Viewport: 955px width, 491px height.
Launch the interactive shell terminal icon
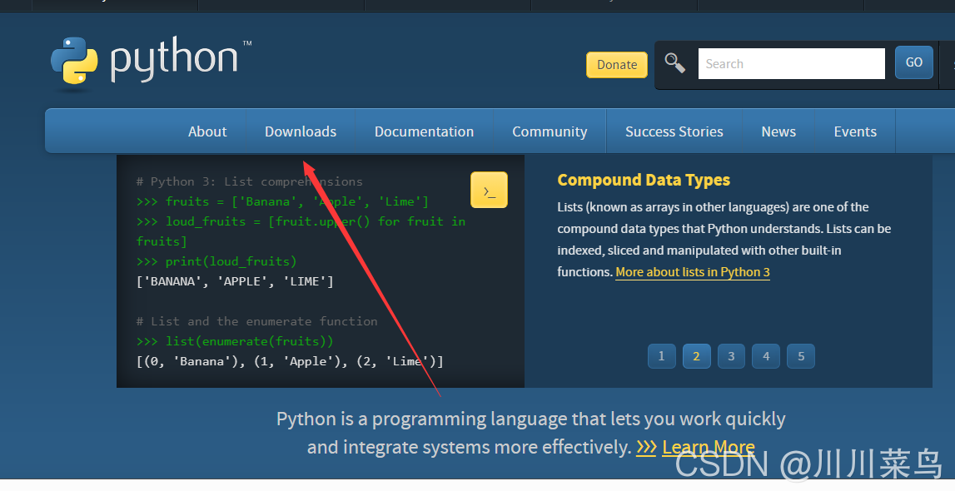[489, 190]
